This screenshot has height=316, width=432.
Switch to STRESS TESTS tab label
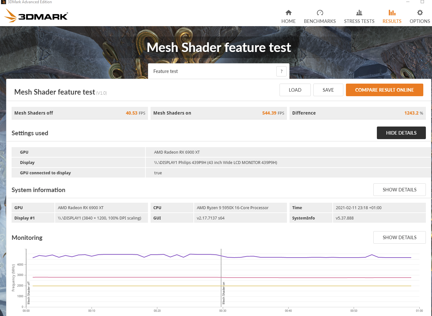(359, 21)
